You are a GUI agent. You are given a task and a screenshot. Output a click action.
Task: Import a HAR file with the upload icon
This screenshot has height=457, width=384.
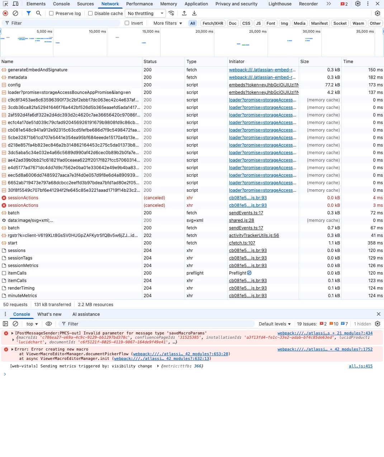coord(184,13)
